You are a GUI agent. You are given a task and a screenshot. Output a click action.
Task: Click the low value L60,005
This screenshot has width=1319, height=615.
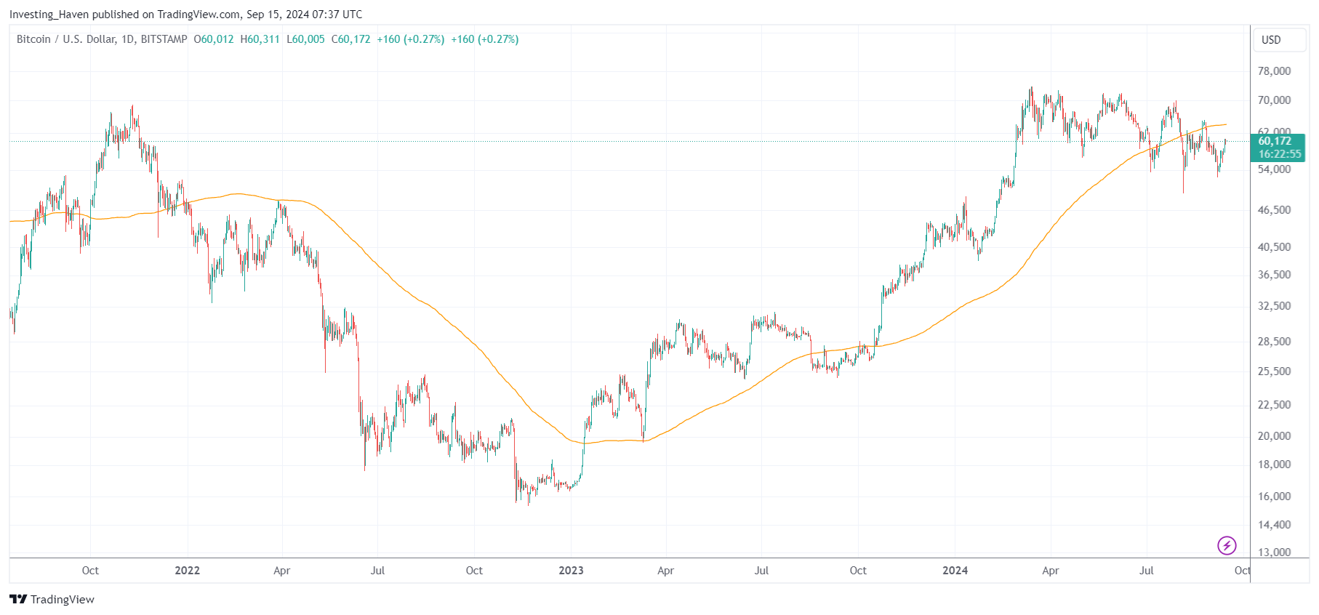(x=305, y=39)
